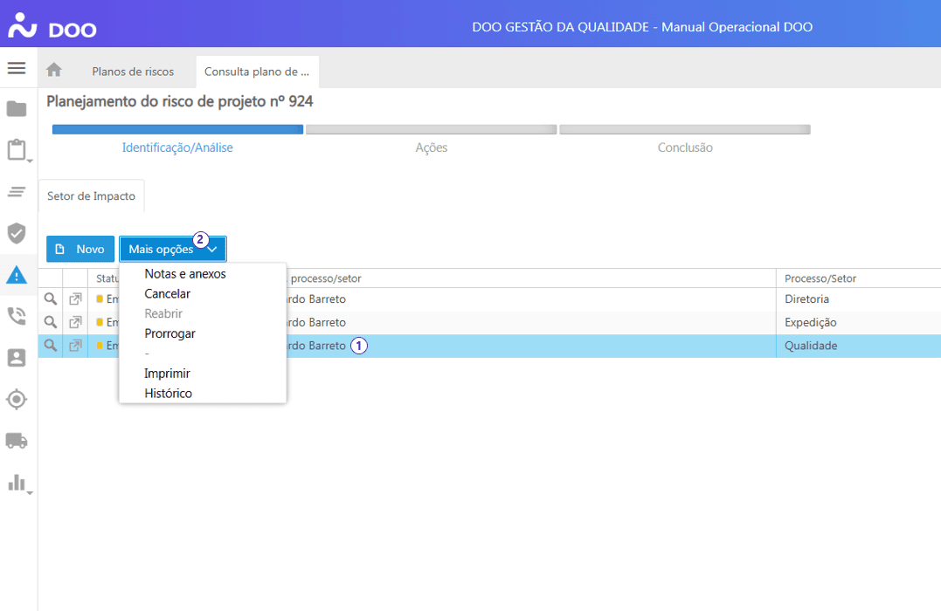Click the home icon tab

point(54,71)
